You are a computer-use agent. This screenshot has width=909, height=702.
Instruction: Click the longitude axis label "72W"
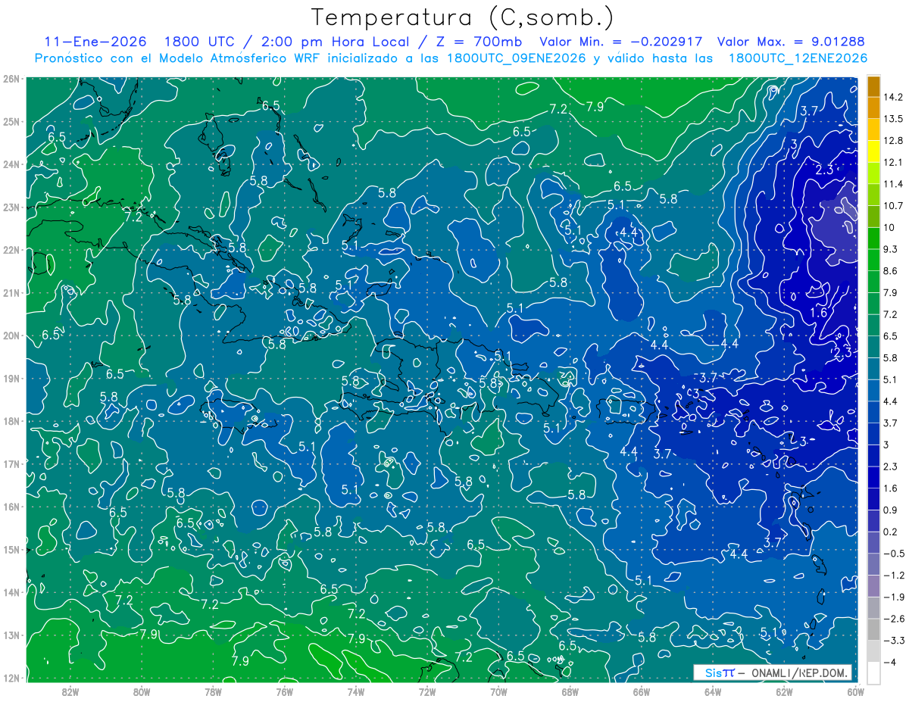427,691
